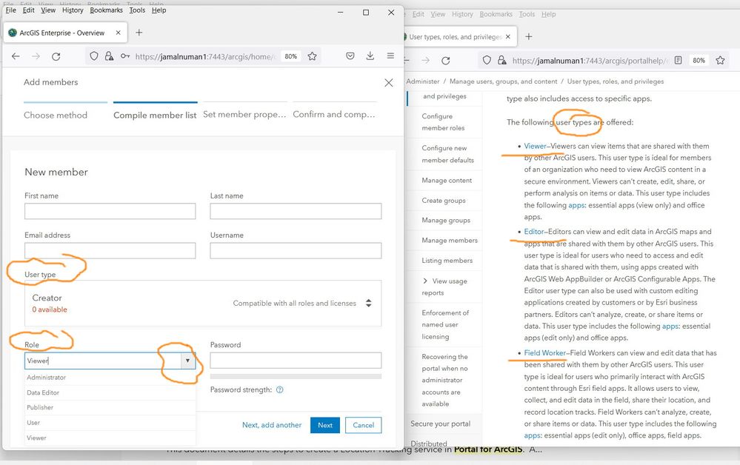Click the First name field

(110, 211)
